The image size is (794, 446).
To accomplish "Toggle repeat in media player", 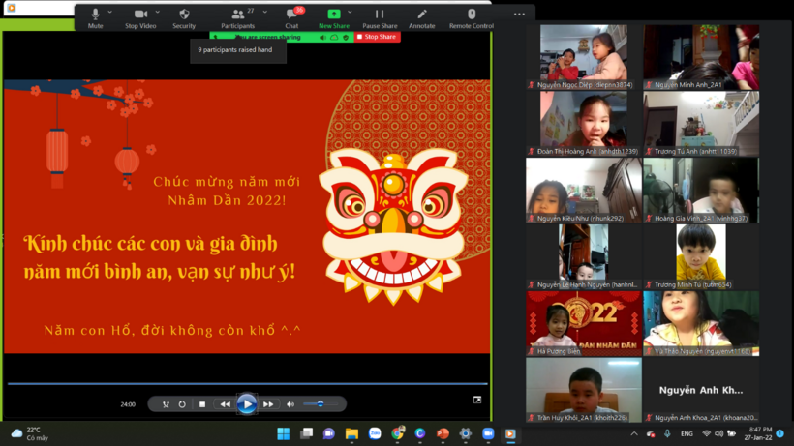I will click(182, 404).
